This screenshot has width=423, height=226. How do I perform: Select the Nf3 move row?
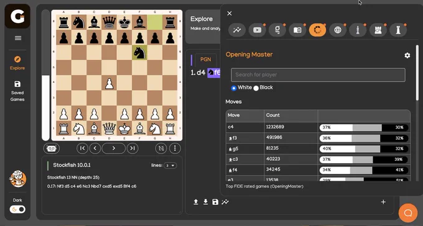tap(318, 138)
